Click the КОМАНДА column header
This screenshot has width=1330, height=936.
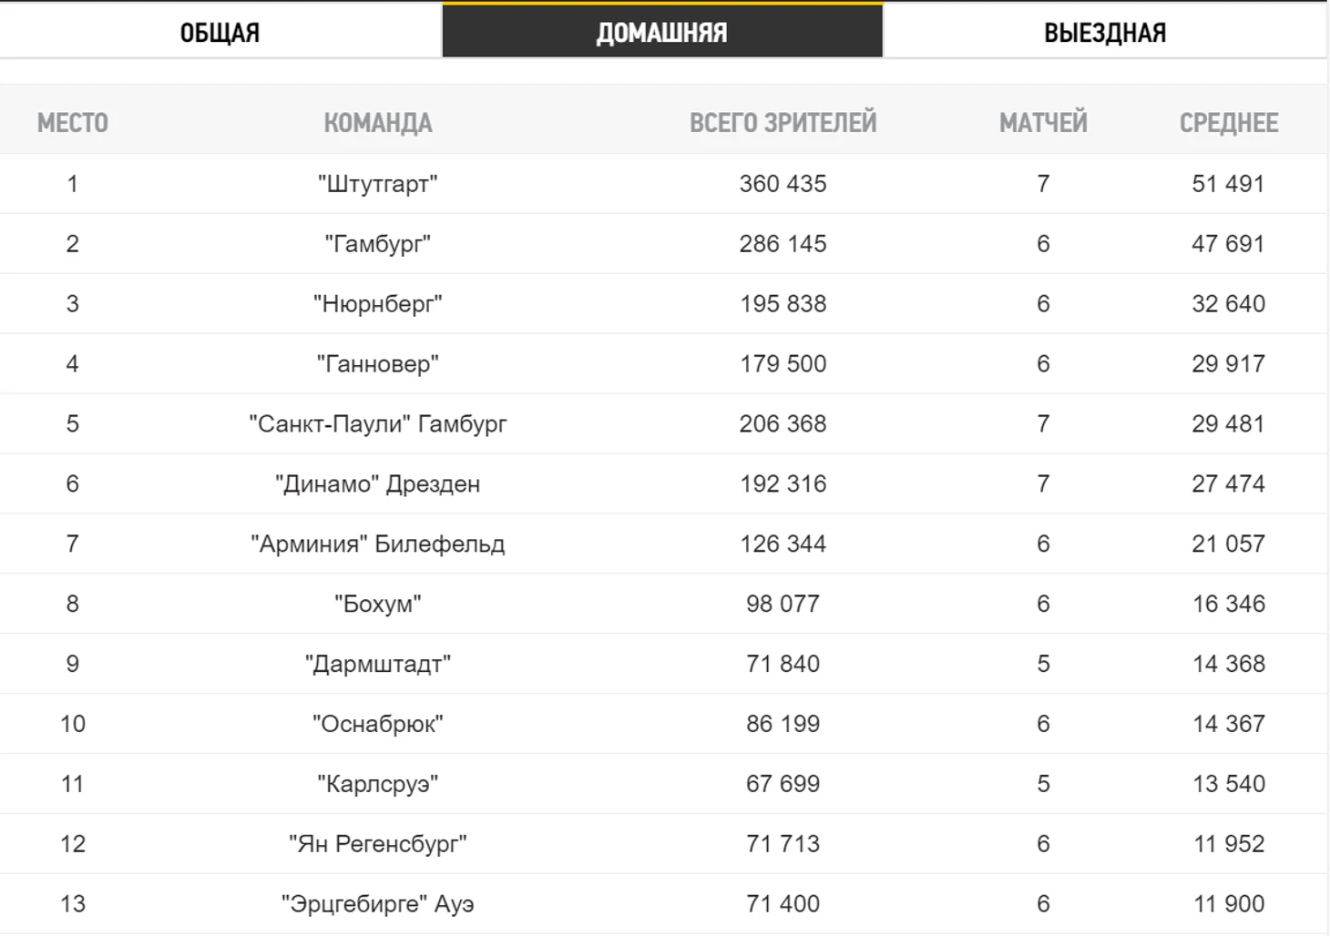(x=378, y=123)
